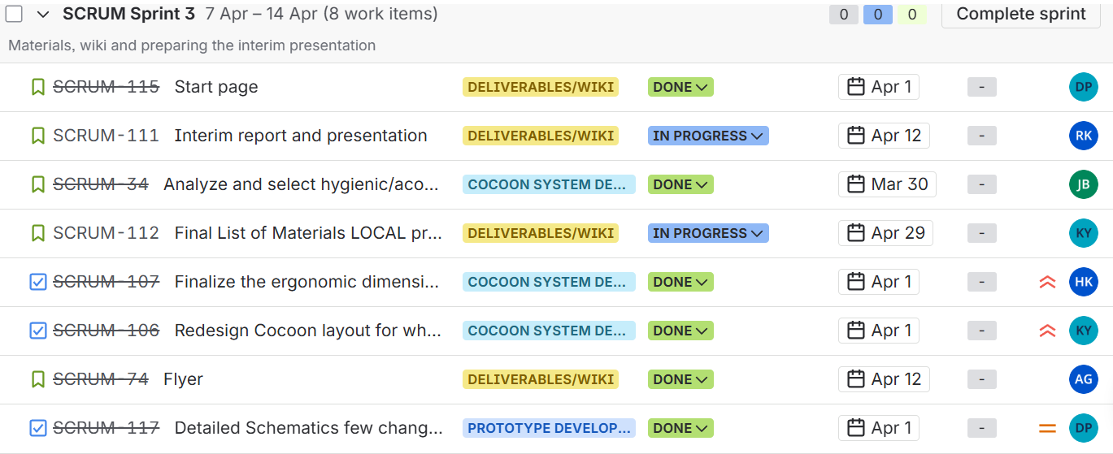
Task: Click the task icon beside SCRUM-107
Action: tap(37, 282)
